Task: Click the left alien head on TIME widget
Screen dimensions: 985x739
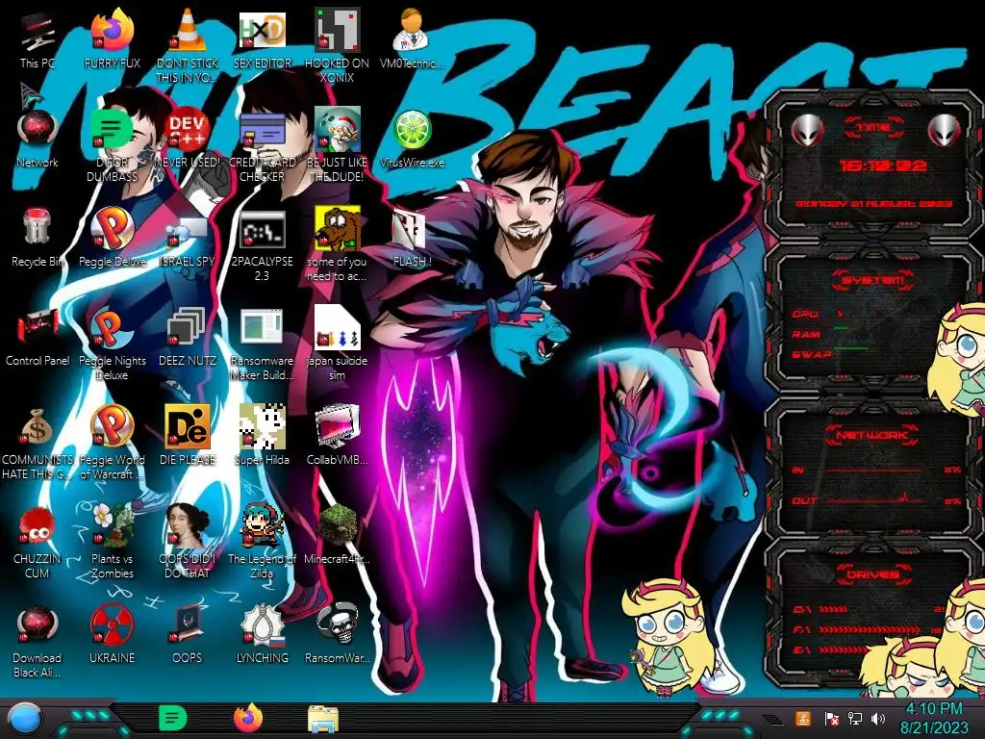Action: [806, 130]
